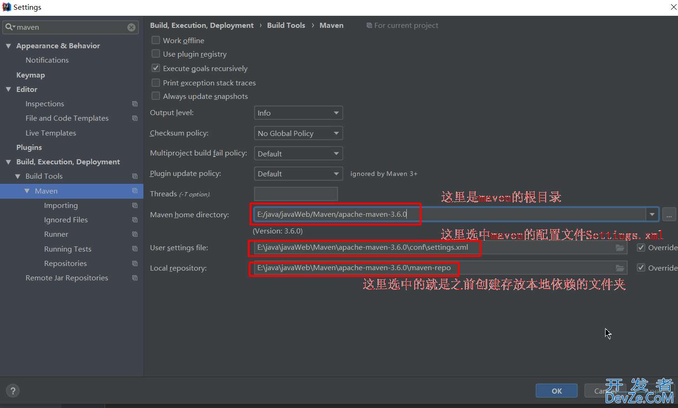The width and height of the screenshot is (678, 408).
Task: Click project-level icon beside Running Tests
Action: [x=135, y=249]
